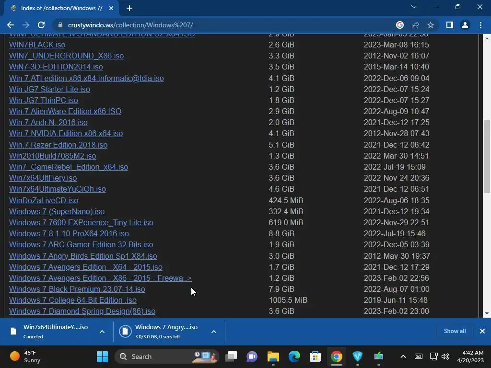Bookmark this page with the star
The image size is (491, 368).
coord(431,25)
